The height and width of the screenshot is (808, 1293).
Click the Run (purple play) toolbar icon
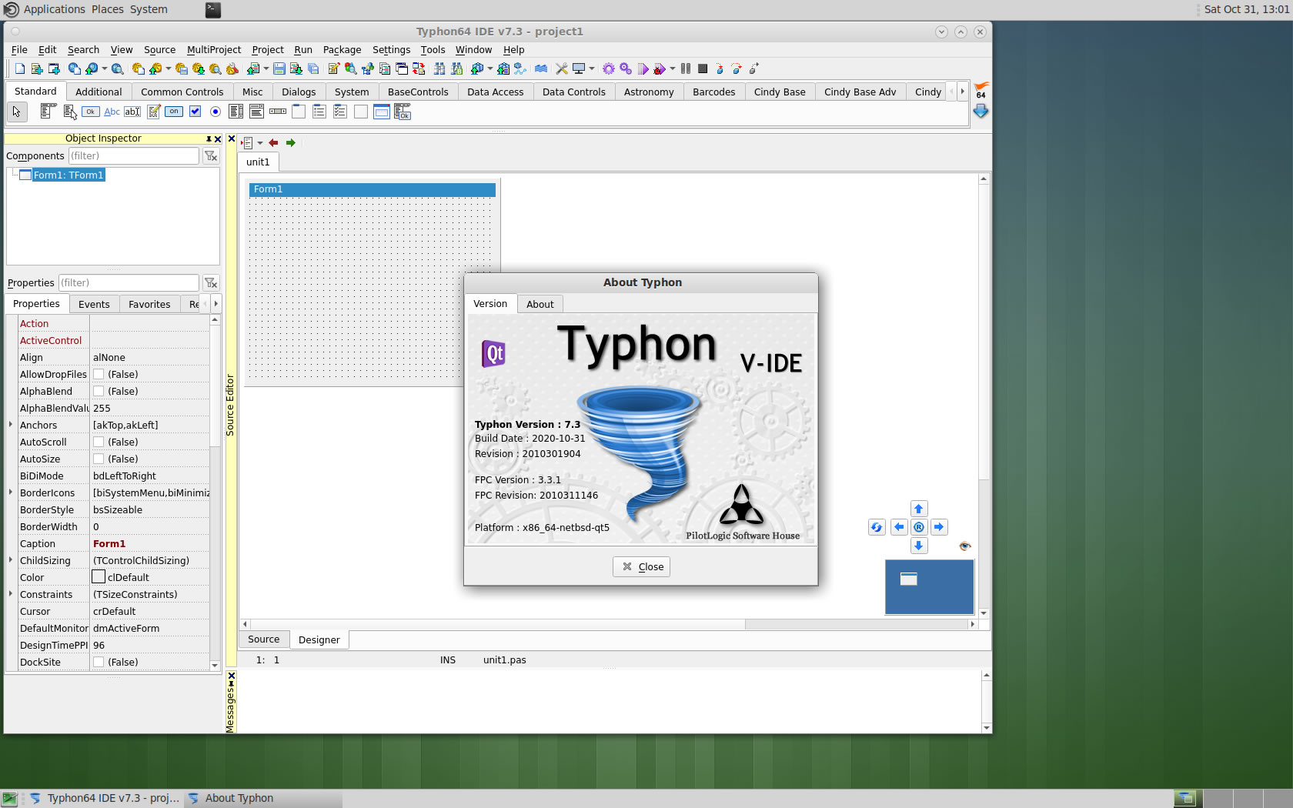tap(643, 68)
